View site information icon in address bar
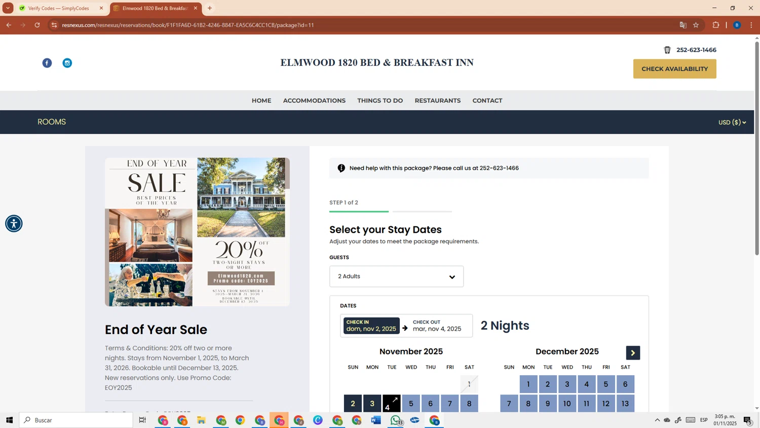The image size is (760, 428). (54, 25)
